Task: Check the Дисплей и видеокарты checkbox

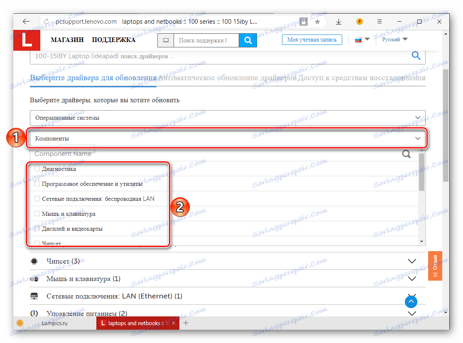Action: coord(37,229)
